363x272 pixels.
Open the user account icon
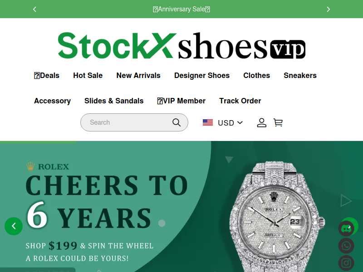tap(262, 122)
